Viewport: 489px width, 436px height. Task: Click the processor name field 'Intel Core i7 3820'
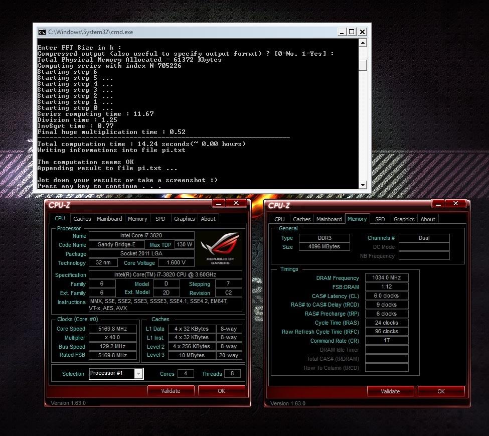(x=141, y=235)
